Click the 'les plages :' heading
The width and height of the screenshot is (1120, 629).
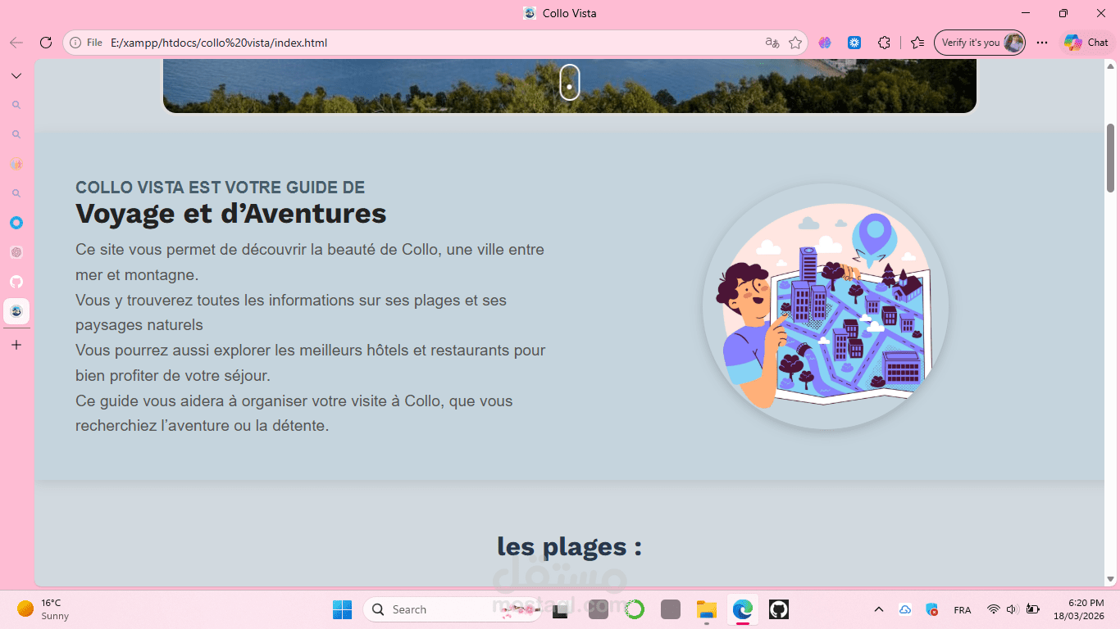coord(569,545)
